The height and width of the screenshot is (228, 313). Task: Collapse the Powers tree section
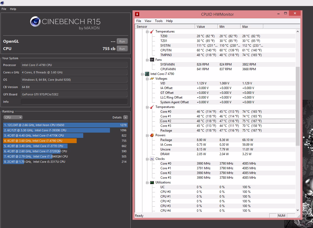147,135
